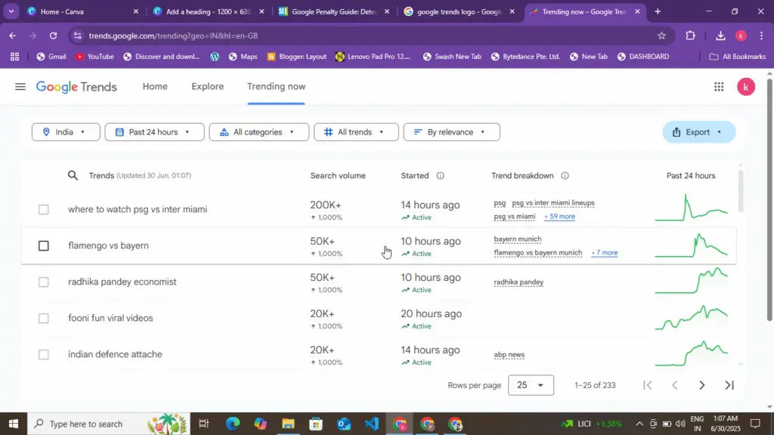Check the 'radhika pandey economist' row checkbox
Screen dimensions: 774x435
(43, 282)
